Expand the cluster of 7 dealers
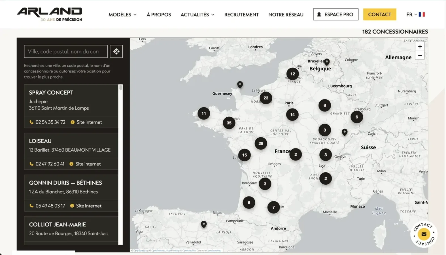Viewport: 446px width, 255px height. [273, 207]
